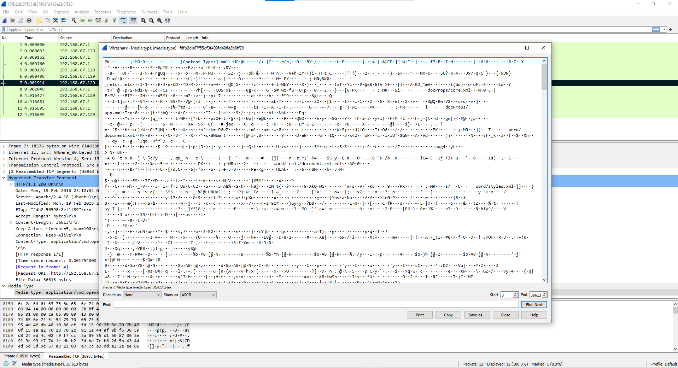The image size is (678, 368).
Task: Follow the Request in frame: 4 link
Action: (x=42, y=267)
